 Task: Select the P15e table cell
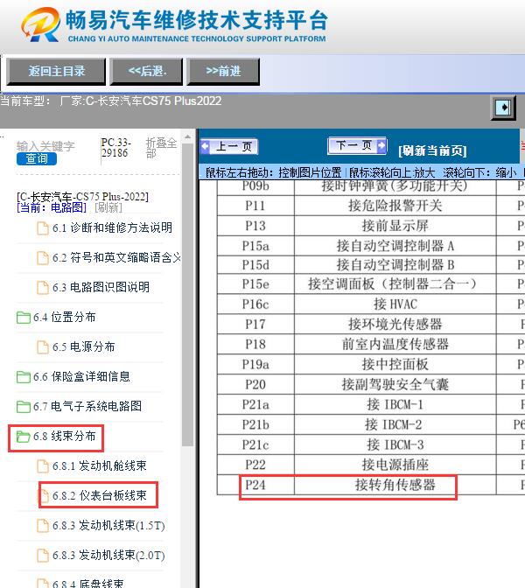pos(255,283)
